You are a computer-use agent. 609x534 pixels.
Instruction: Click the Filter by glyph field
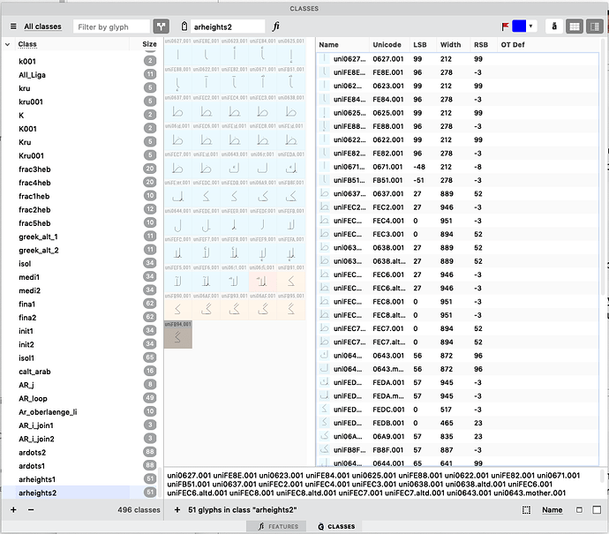pyautogui.click(x=111, y=26)
